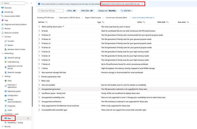This screenshot has height=129, width=197.
Task: Click the Activity log icon
Action: 3,12
